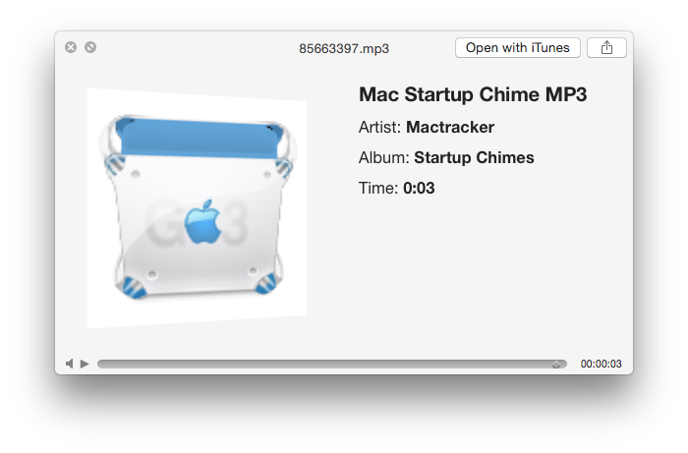Click the Artist name Mactracker
688x453 pixels.
coord(450,127)
